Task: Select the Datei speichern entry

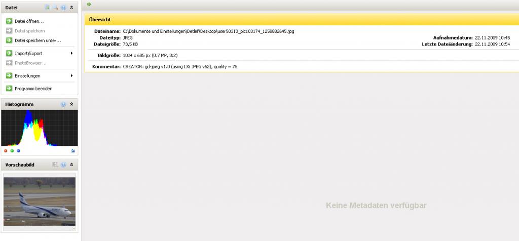Action: (30, 31)
